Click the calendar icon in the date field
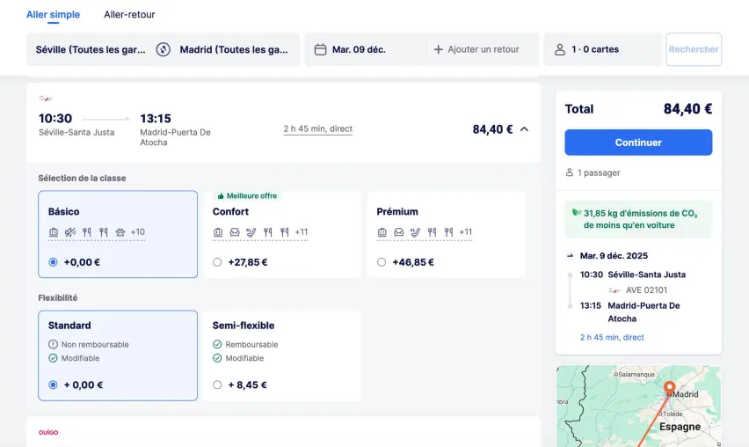This screenshot has width=749, height=447. [321, 49]
